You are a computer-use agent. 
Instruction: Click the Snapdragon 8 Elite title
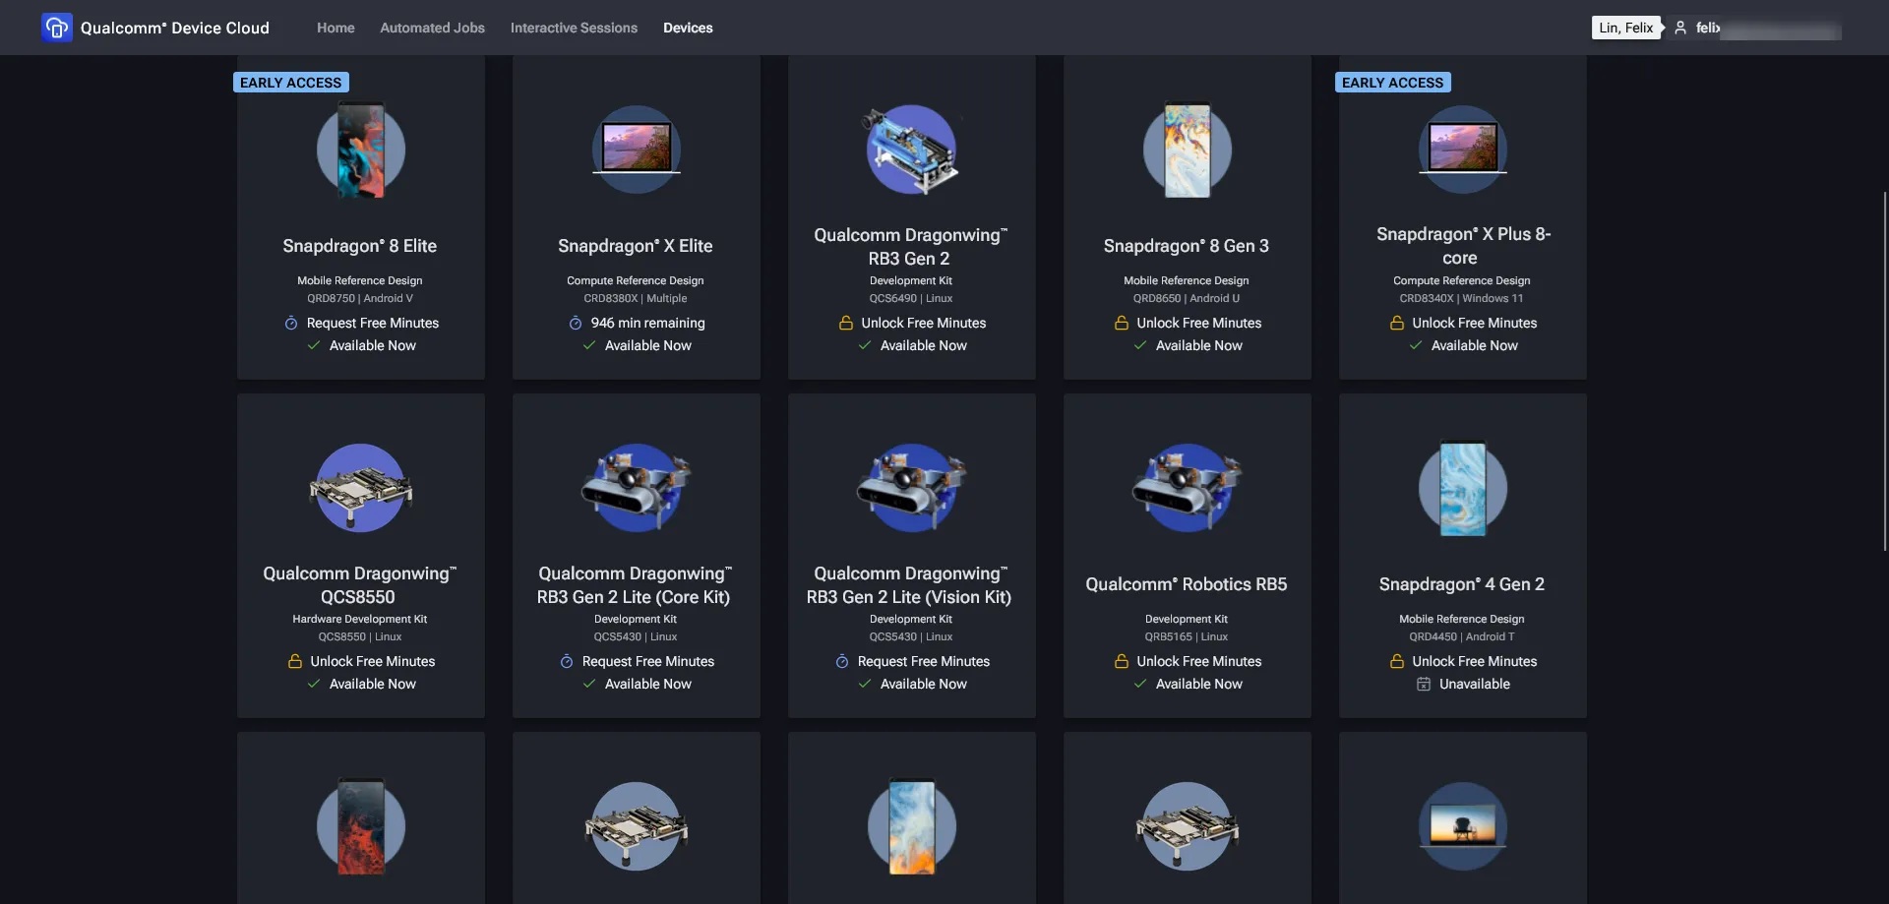[360, 246]
